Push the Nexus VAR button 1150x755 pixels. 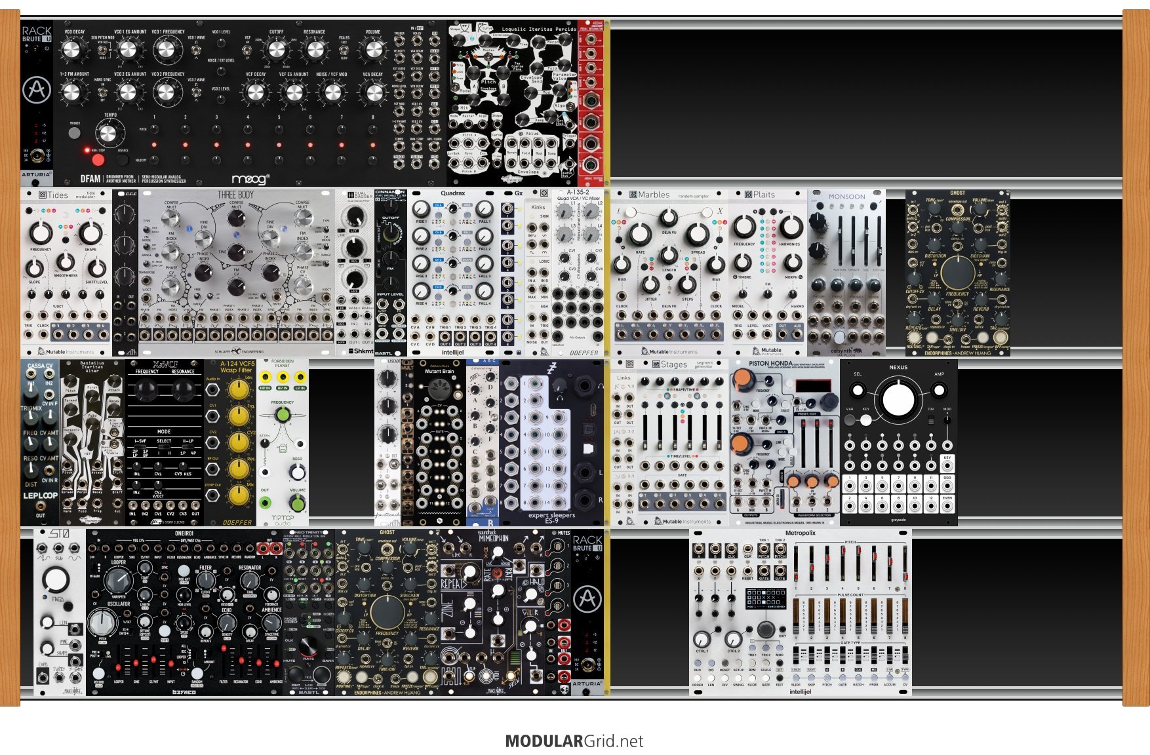tap(850, 420)
